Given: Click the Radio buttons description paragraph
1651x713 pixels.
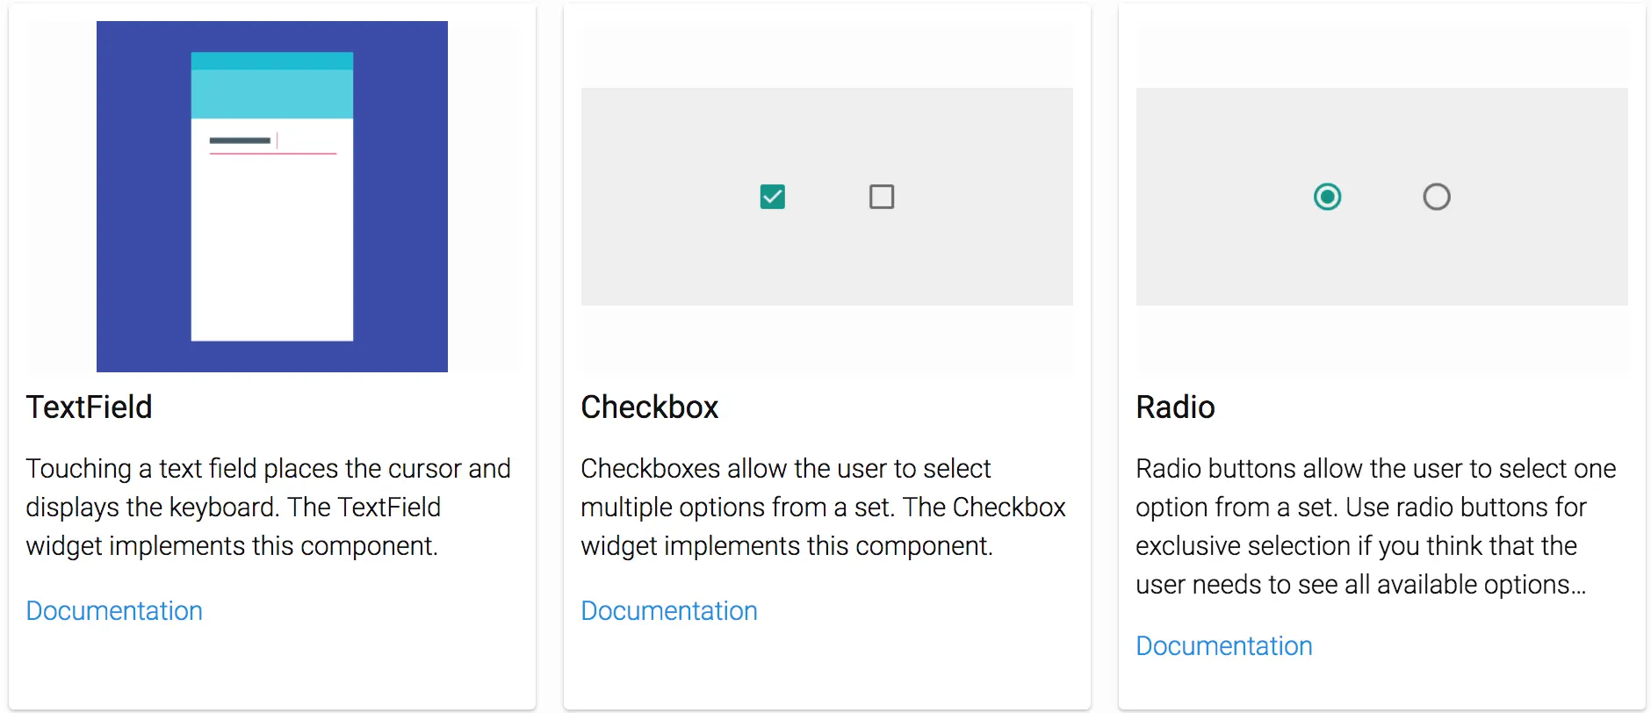Looking at the screenshot, I should 1375,526.
